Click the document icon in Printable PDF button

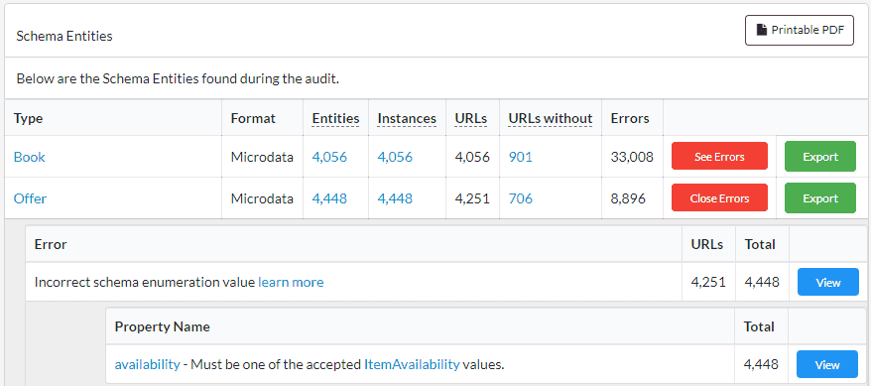pos(763,30)
